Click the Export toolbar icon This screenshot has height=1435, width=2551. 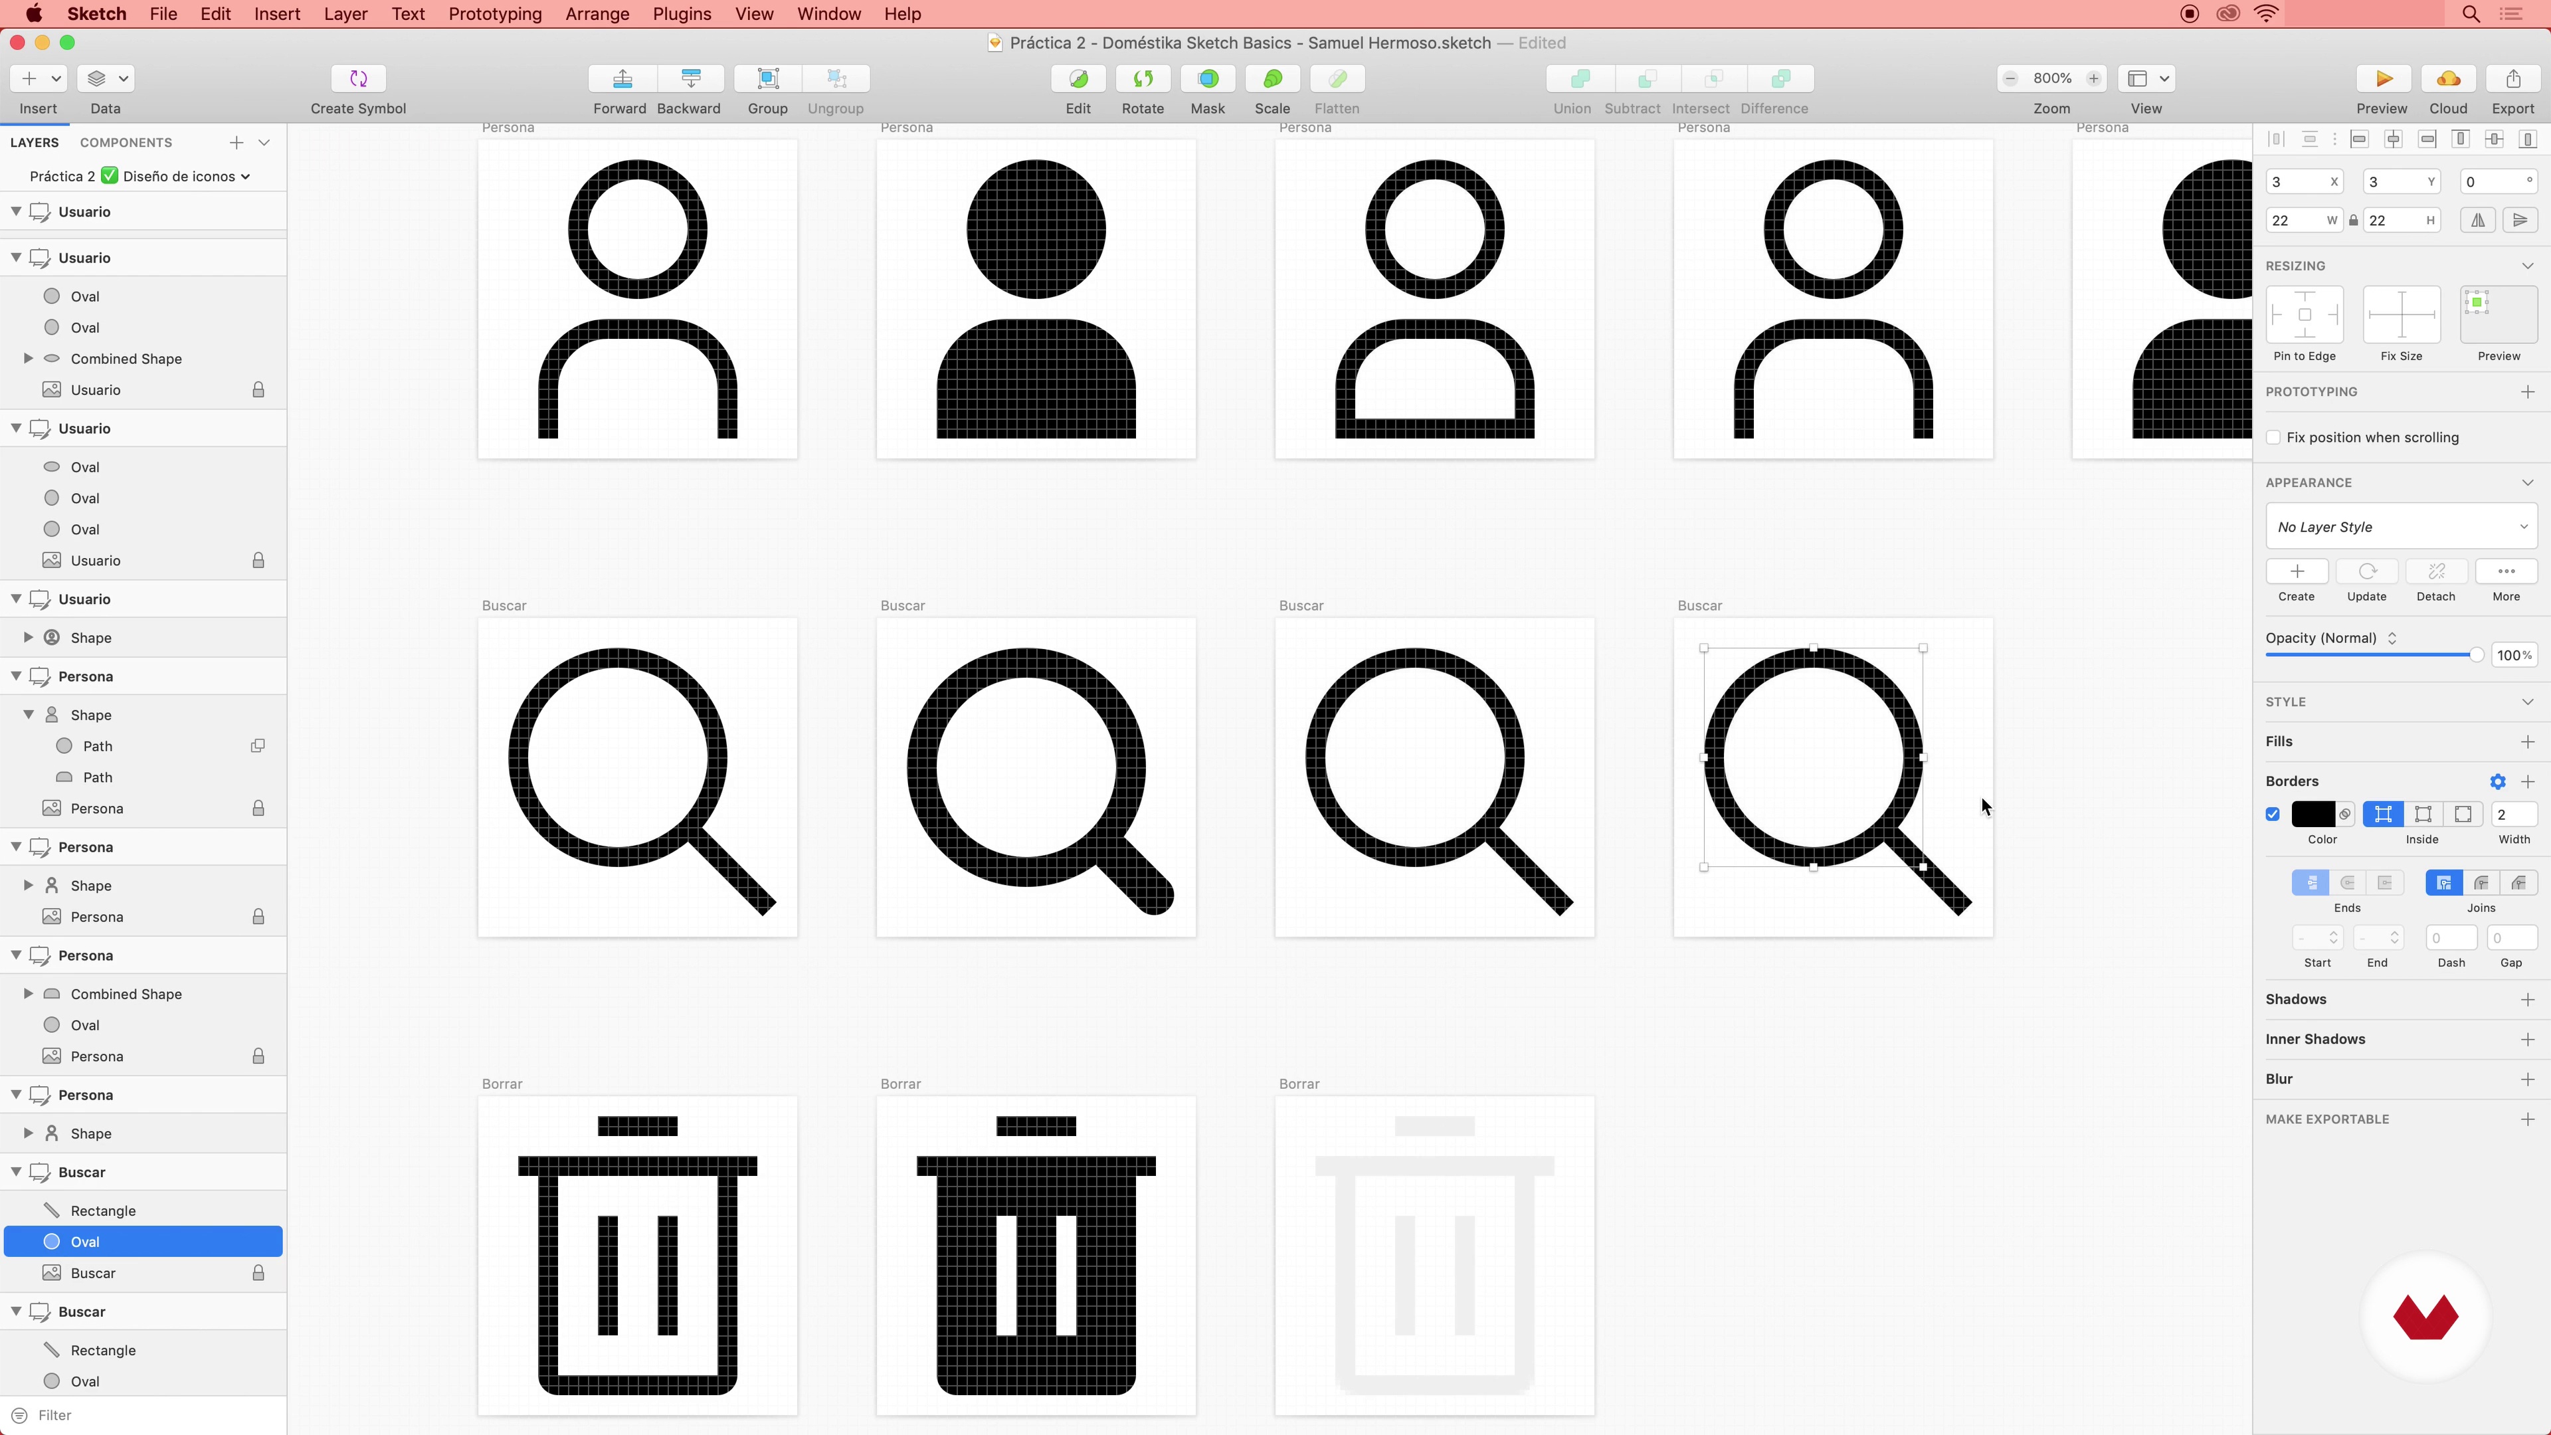point(2512,78)
